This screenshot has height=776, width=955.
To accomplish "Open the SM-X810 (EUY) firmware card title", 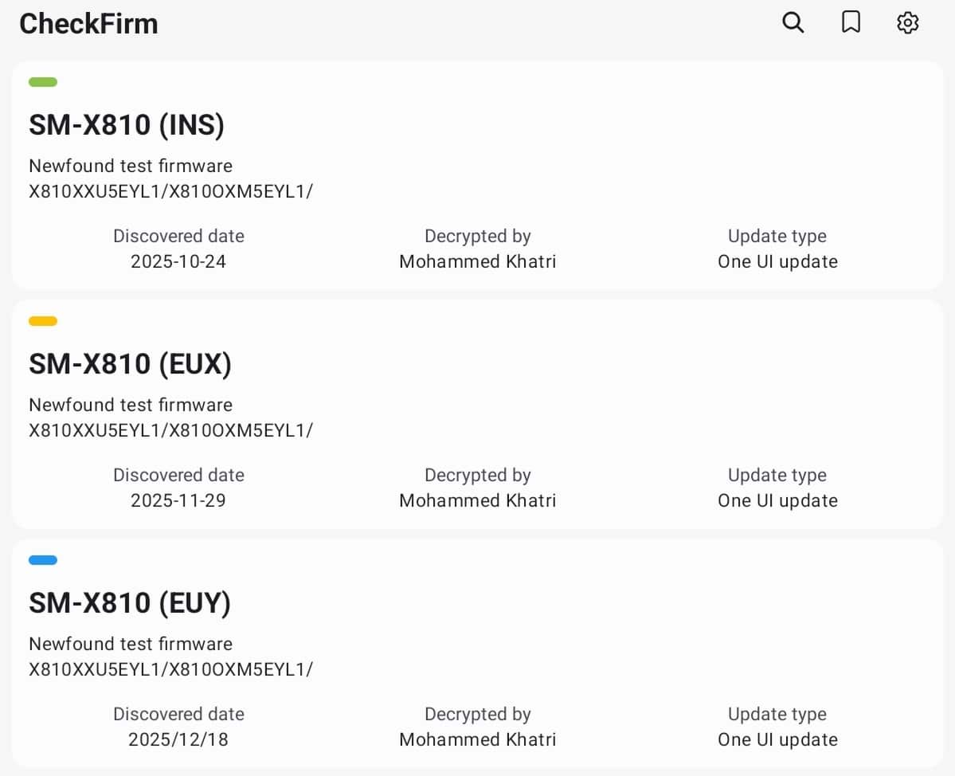I will click(x=130, y=603).
